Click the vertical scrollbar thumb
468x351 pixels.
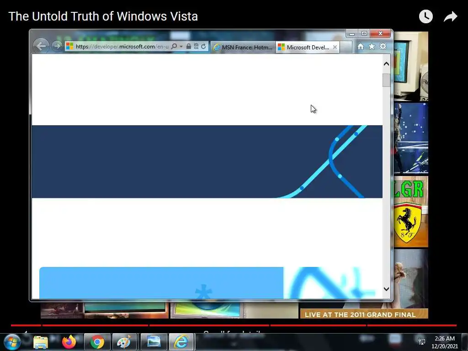pyautogui.click(x=386, y=80)
